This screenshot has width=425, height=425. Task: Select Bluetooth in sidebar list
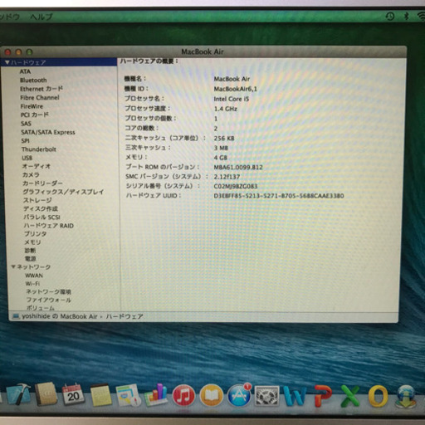click(33, 80)
